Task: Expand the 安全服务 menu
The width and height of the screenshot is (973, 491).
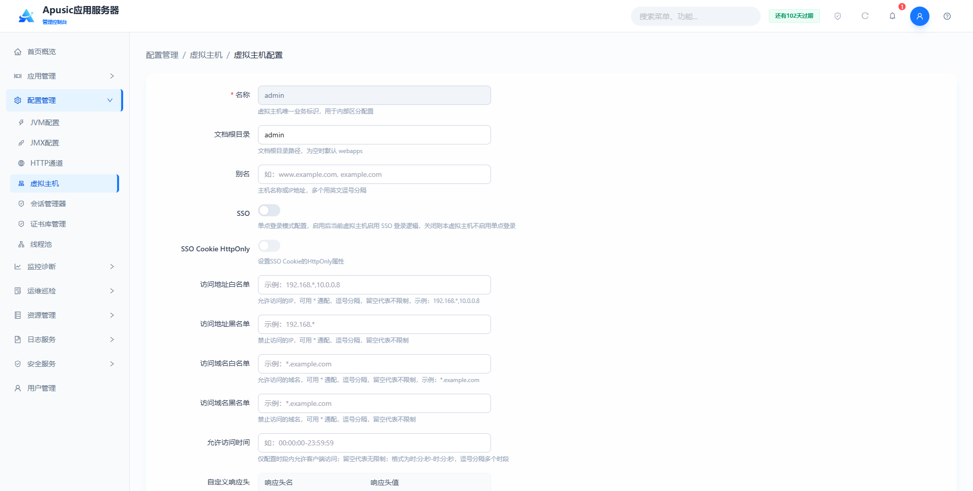Action: click(64, 364)
